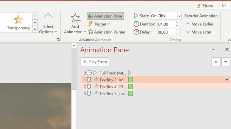This screenshot has width=231, height=129.
Task: Open animation dialog launcher in ribbon corner
Action: click(x=58, y=40)
